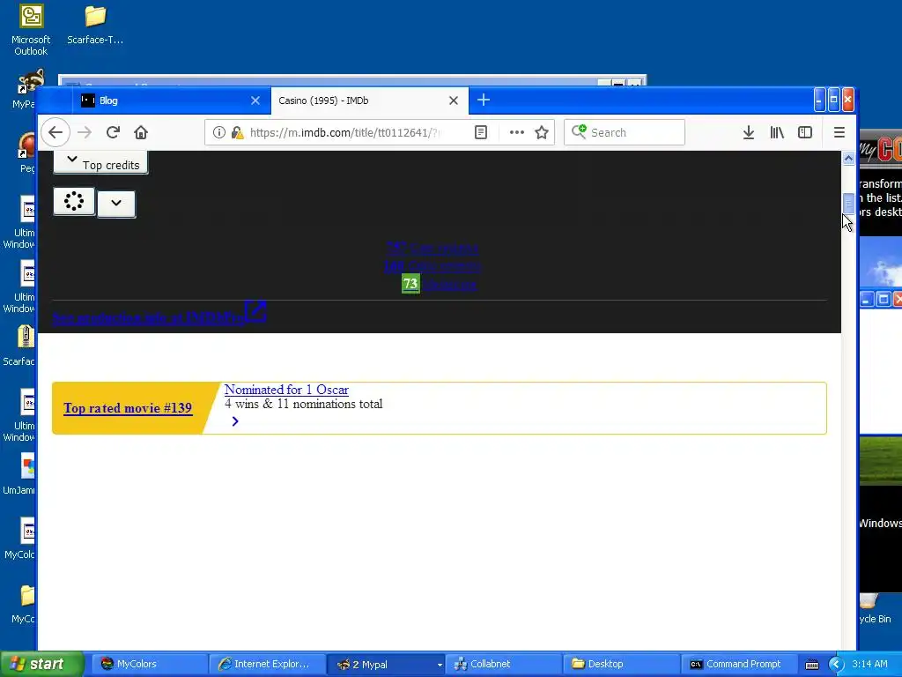Open the dropdown chevron beside the spinner
The width and height of the screenshot is (902, 677).
click(116, 204)
